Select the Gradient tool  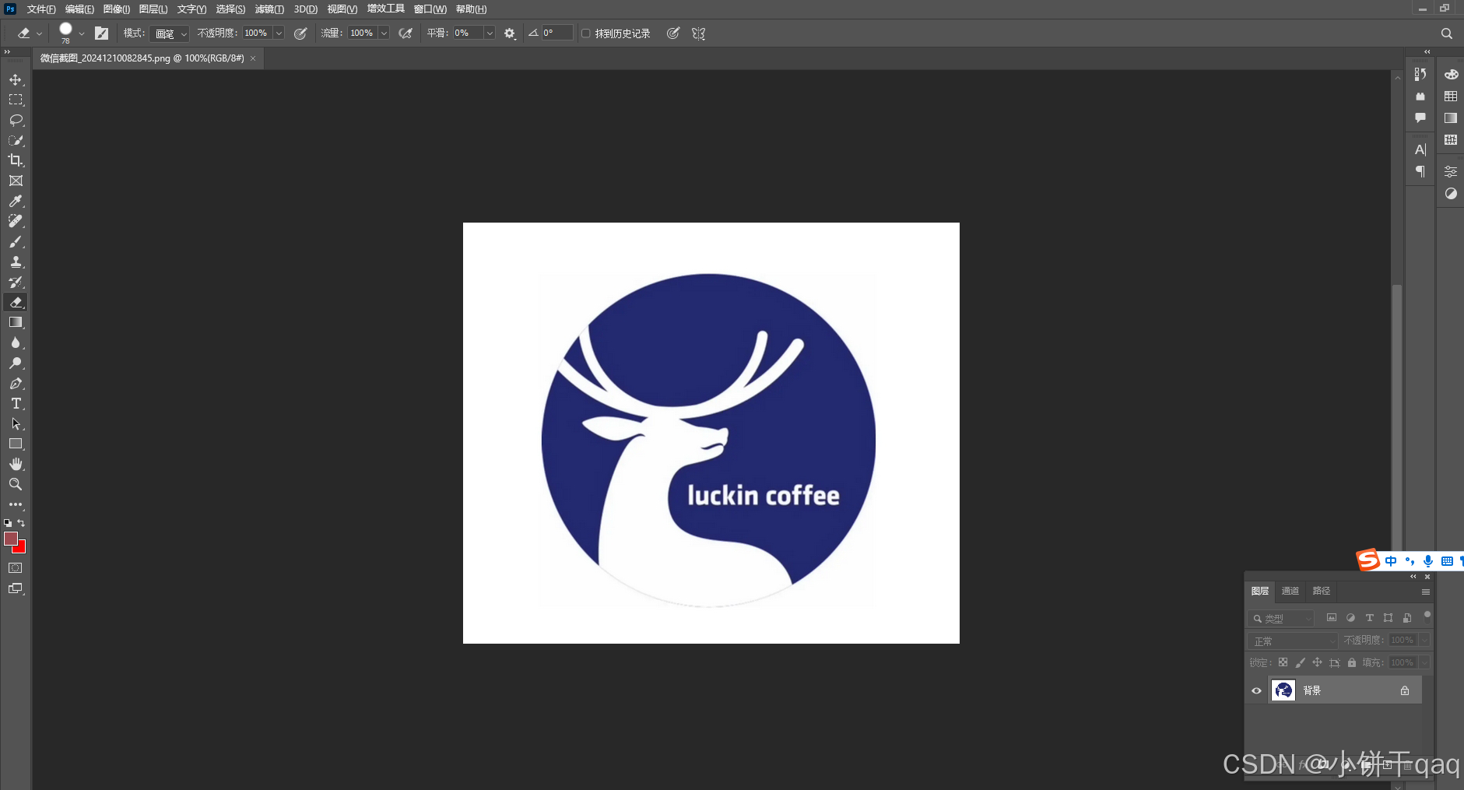(x=16, y=322)
